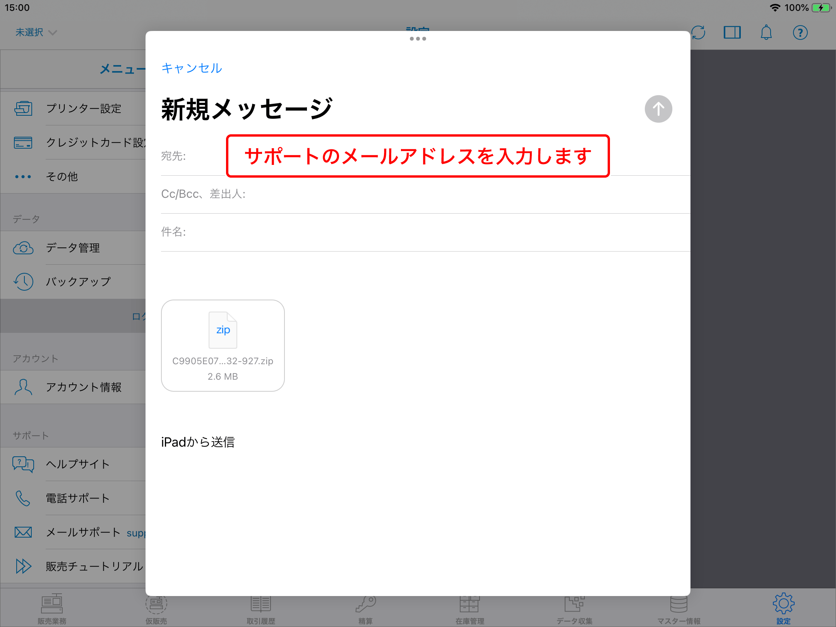Open バックアップ from the sidebar
This screenshot has height=627, width=836.
click(78, 281)
